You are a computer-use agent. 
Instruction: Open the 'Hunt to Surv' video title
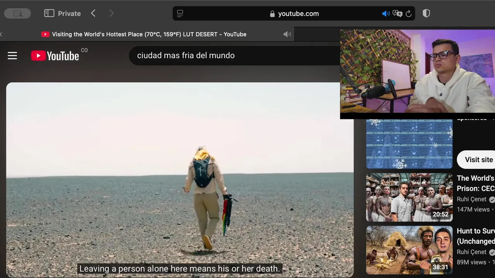476,236
